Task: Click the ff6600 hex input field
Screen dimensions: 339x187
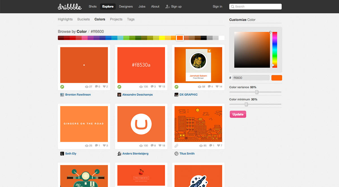Action: [251, 78]
